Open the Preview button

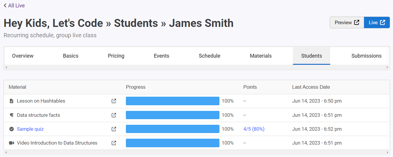point(347,22)
